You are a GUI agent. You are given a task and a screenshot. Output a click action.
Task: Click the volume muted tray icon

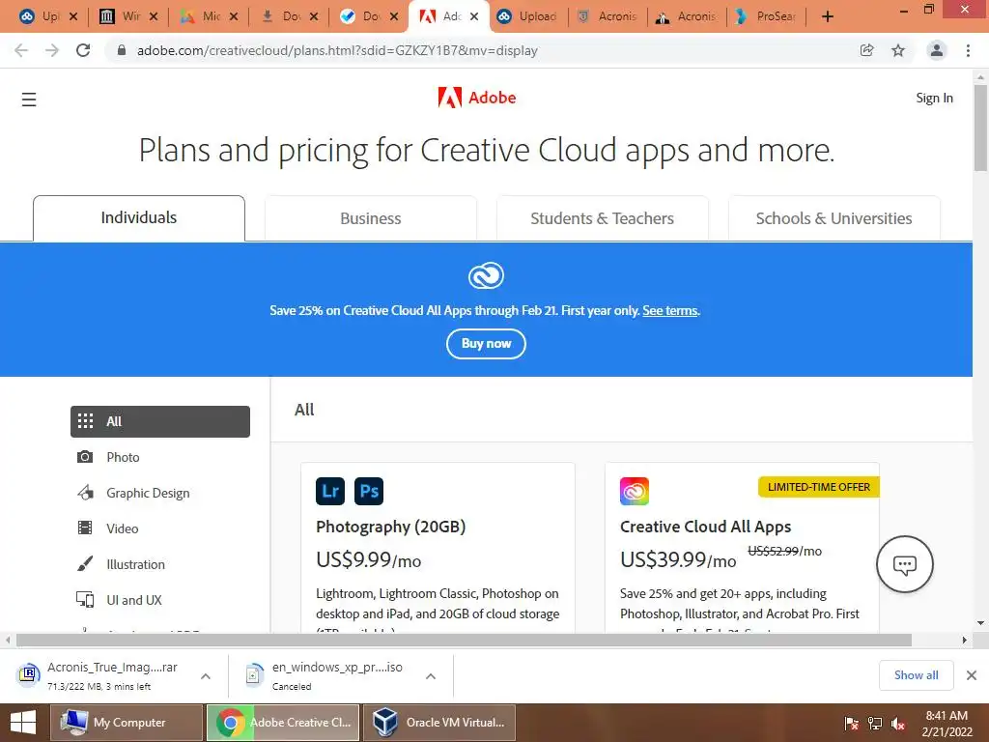coord(898,723)
